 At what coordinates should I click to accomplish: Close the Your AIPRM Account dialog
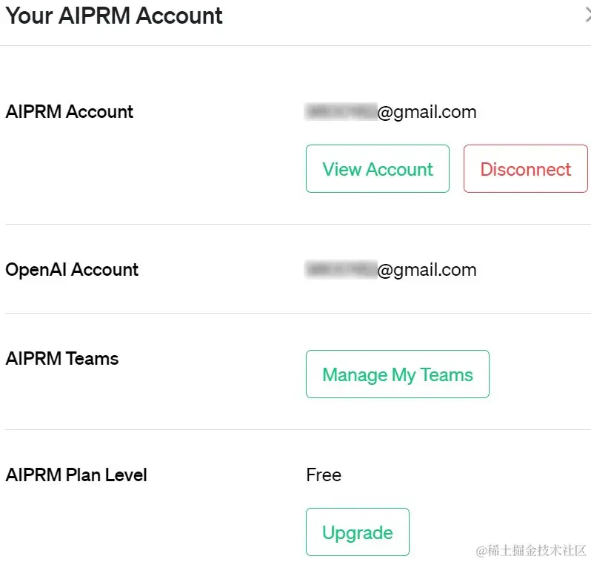point(588,16)
